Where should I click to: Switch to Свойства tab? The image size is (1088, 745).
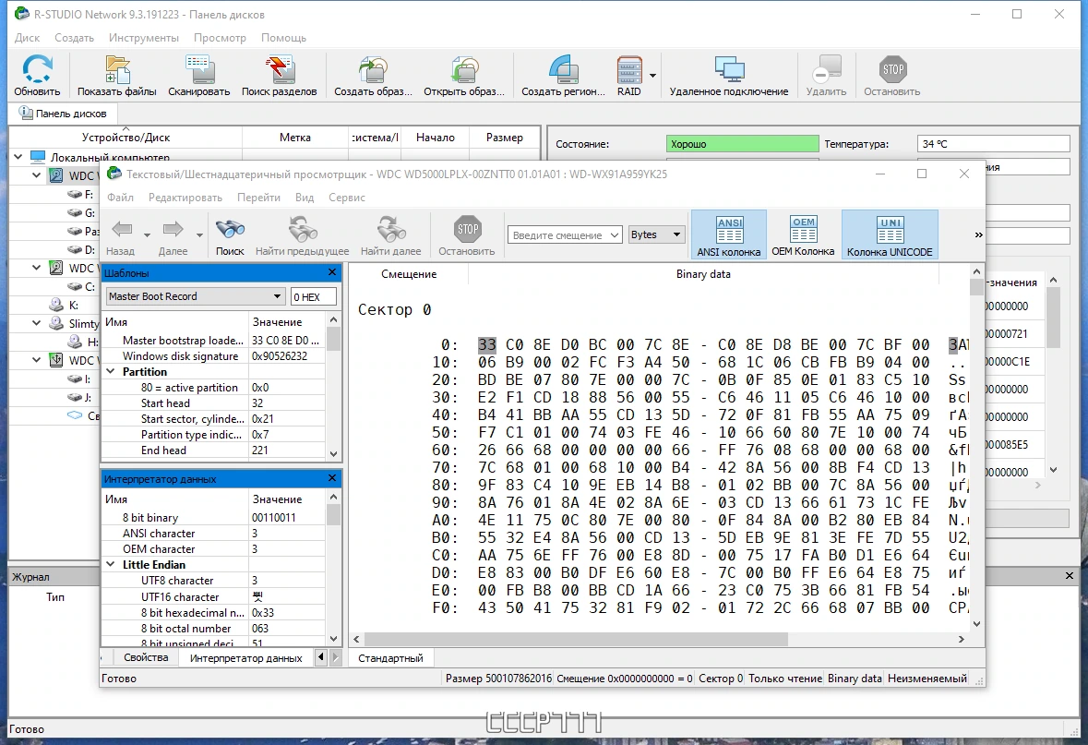pyautogui.click(x=146, y=656)
